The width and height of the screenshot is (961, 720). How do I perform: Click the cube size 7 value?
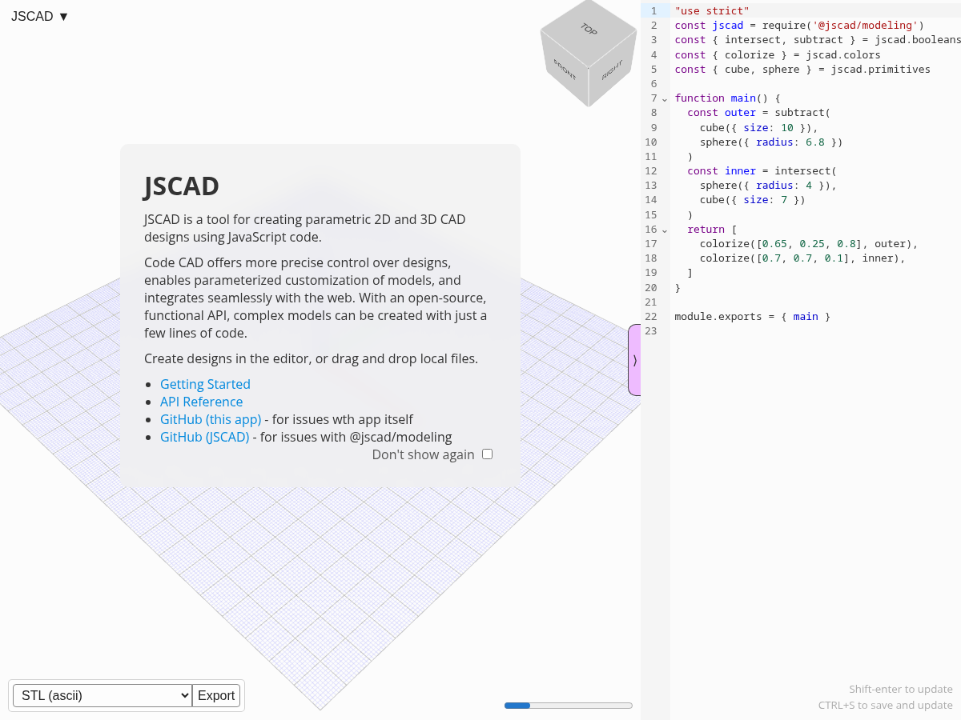784,200
